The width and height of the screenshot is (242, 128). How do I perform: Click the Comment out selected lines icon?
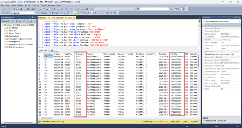coord(99,13)
